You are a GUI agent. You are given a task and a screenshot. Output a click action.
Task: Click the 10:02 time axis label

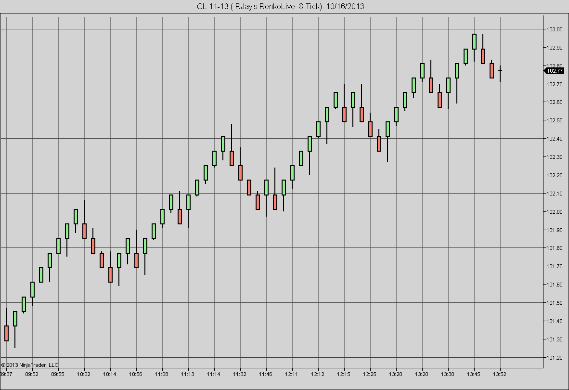pos(84,374)
